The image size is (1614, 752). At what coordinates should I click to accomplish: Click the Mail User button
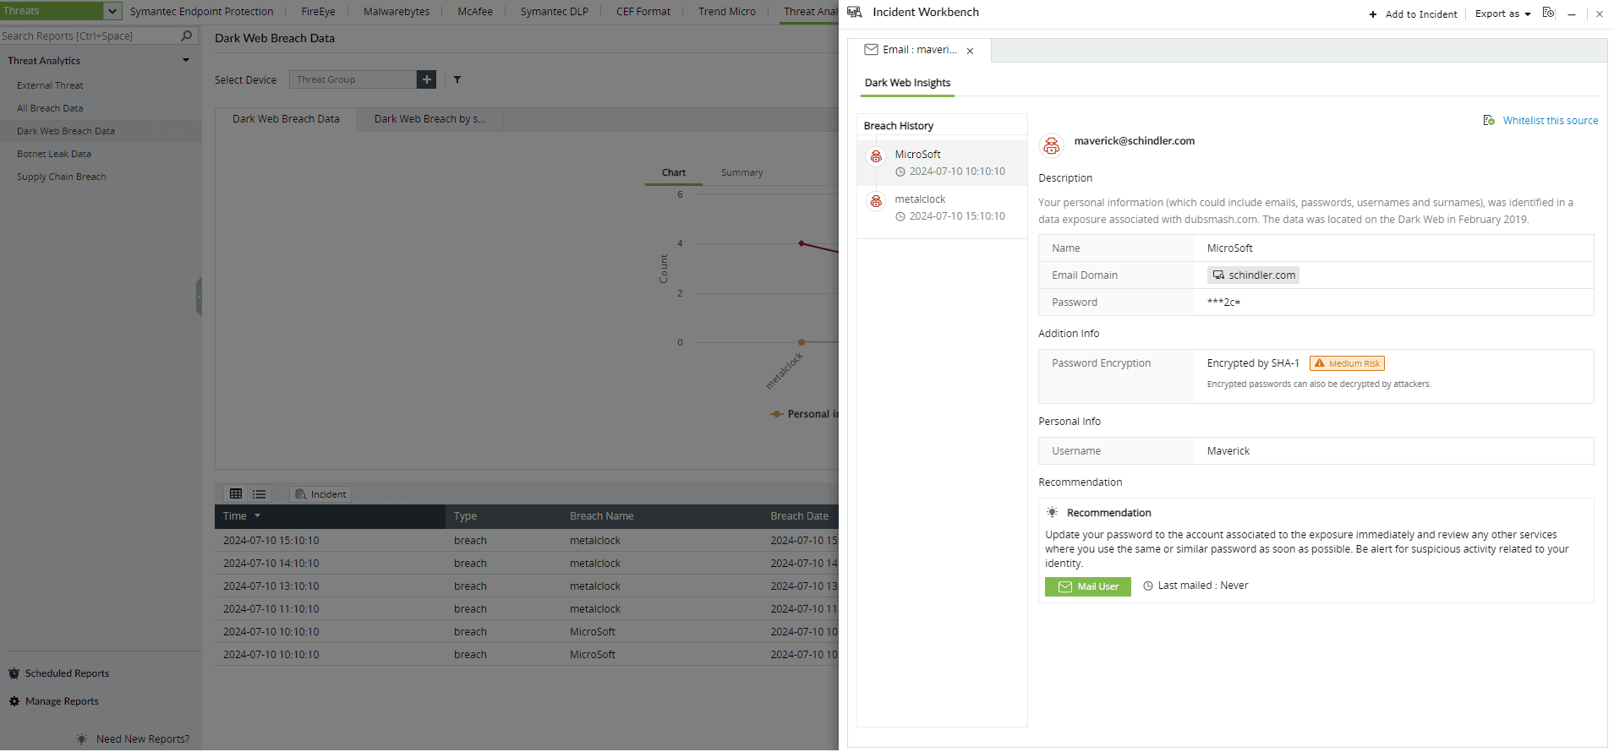[x=1087, y=586]
